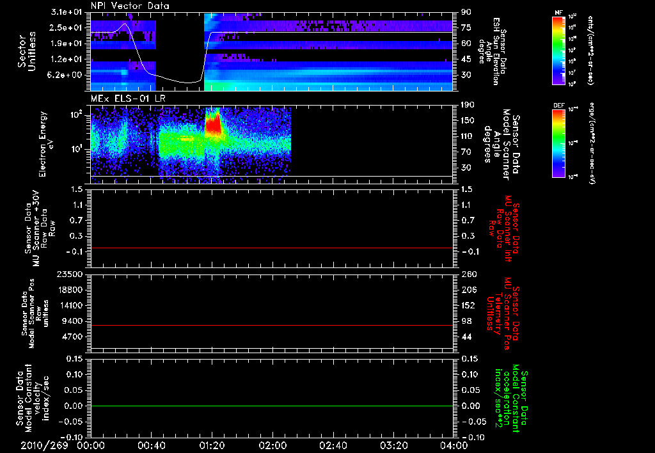The width and height of the screenshot is (655, 453).
Task: Click the NF label above color bar
Action: (558, 13)
